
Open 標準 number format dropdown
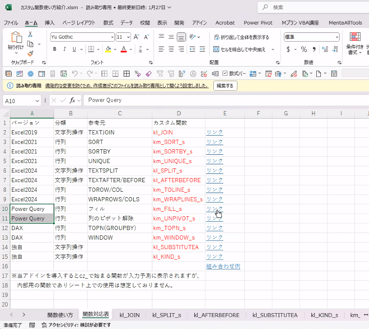337,37
